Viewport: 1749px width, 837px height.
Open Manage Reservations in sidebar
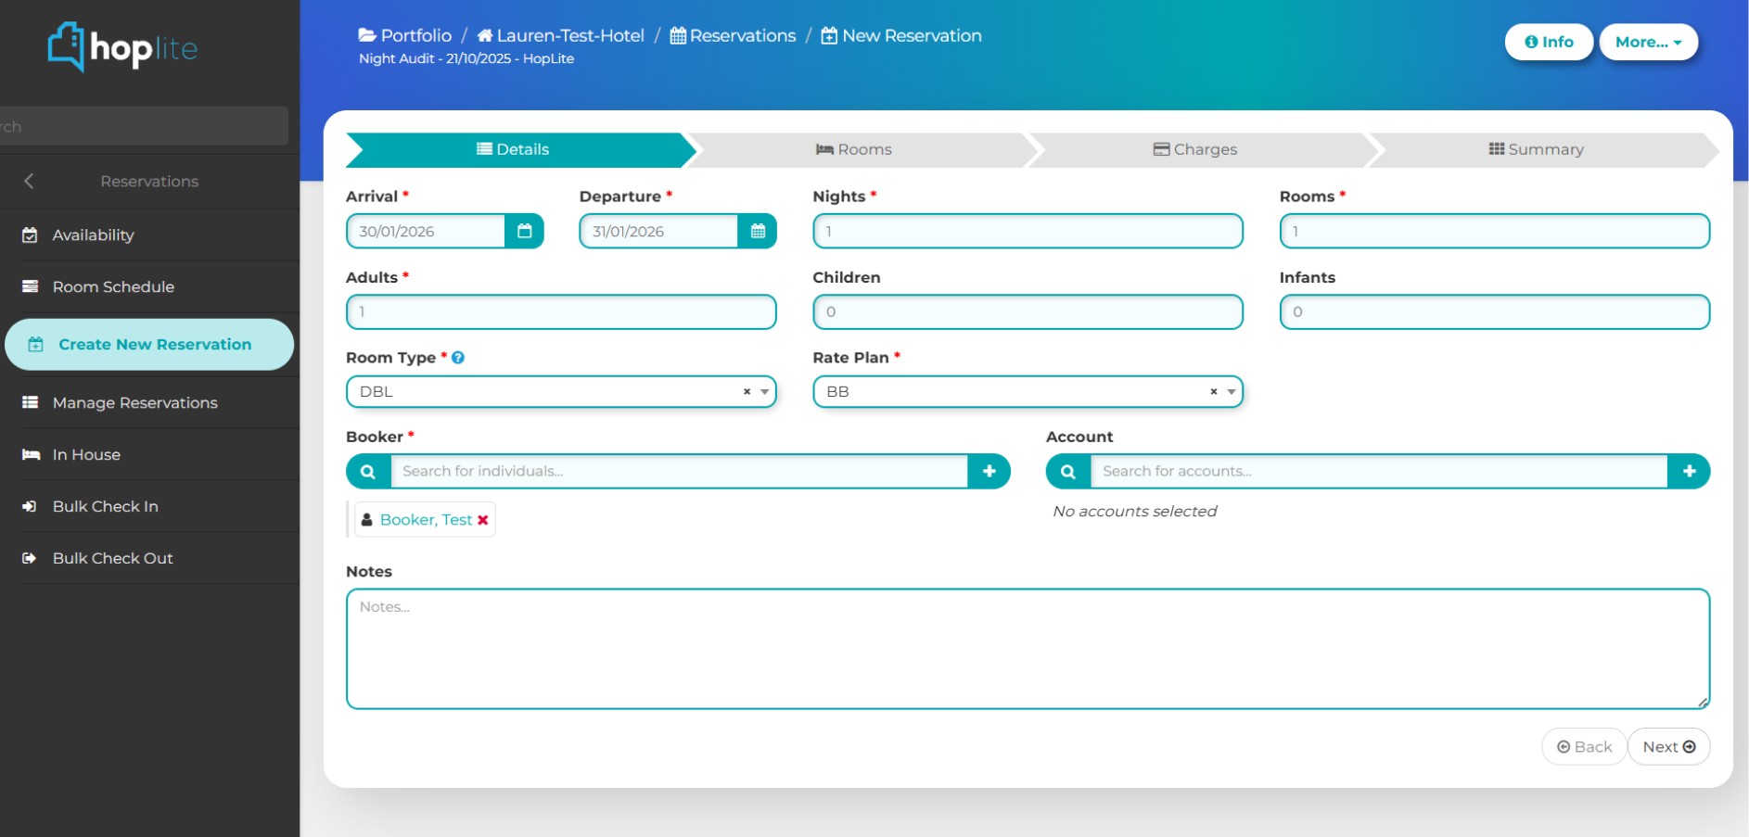[x=134, y=403]
